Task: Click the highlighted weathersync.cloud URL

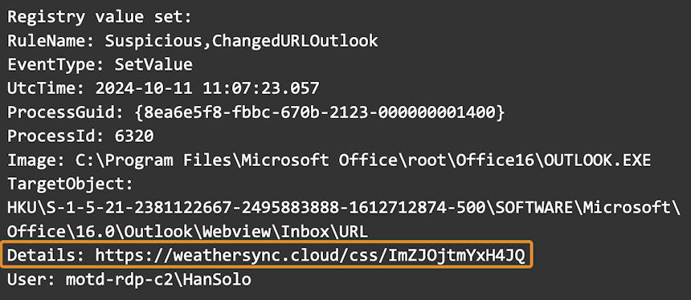Action: tap(310, 256)
